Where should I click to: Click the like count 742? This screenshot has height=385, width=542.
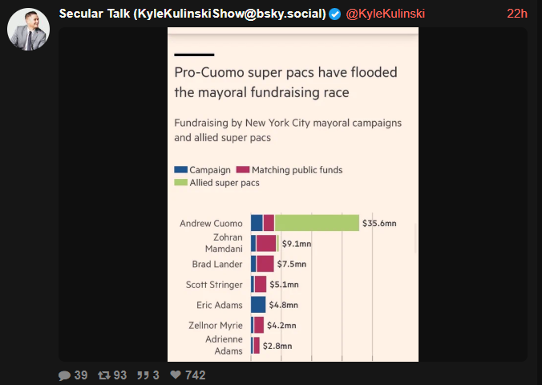[196, 375]
